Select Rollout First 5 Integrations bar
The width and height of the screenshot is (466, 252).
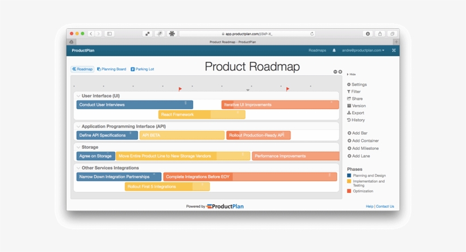[x=167, y=187]
